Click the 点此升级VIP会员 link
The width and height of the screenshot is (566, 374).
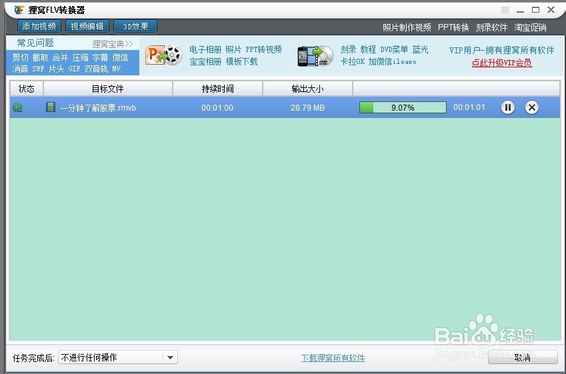tap(502, 63)
